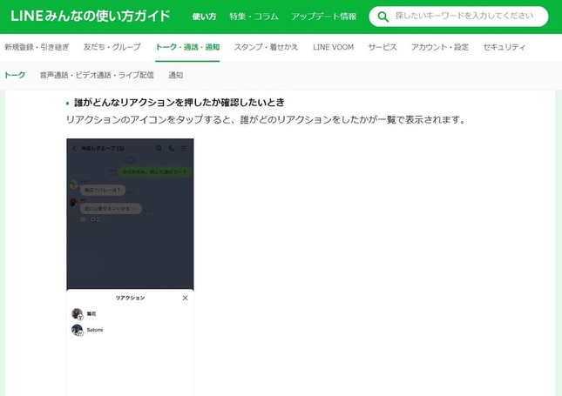562x396 pixels.
Task: Open the LINE VOOM category tab
Action: click(334, 47)
